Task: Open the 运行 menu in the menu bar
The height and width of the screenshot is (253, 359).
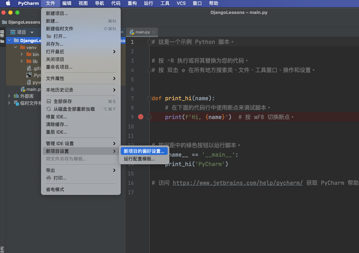Action: pos(148,3)
